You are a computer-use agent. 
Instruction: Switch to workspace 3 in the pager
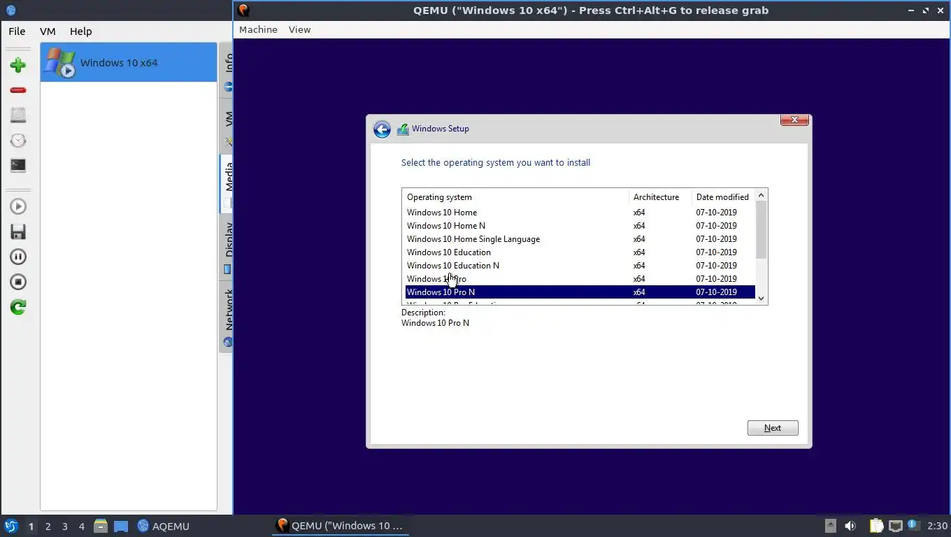pyautogui.click(x=65, y=527)
